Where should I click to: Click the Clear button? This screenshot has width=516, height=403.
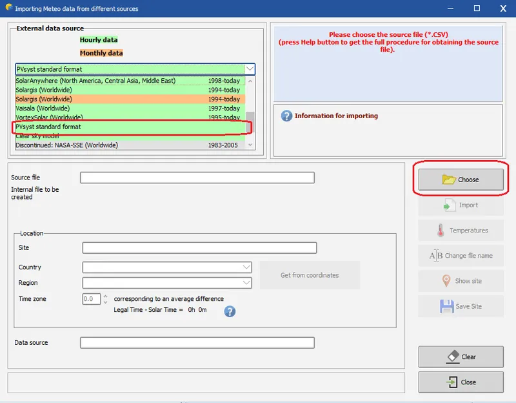pyautogui.click(x=461, y=357)
